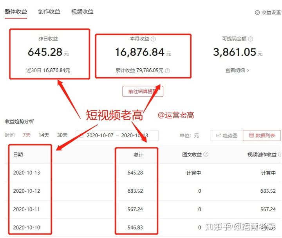Switch to the 创作收益 tab
The image size is (282, 238).
click(49, 12)
